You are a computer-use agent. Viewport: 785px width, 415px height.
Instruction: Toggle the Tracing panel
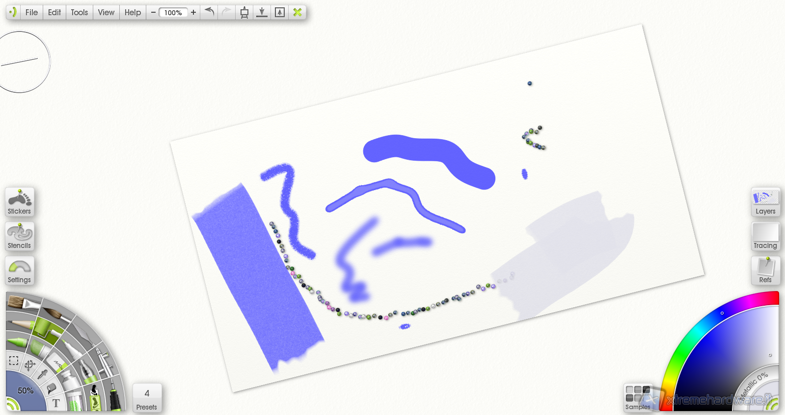click(765, 236)
